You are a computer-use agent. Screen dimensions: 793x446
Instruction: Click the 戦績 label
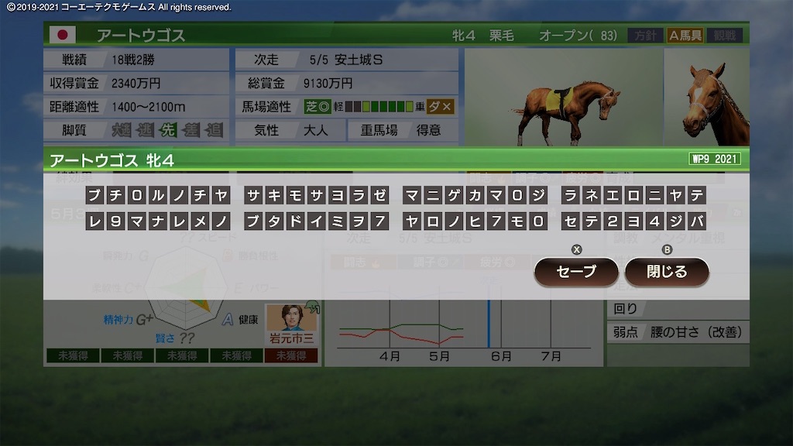(74, 60)
